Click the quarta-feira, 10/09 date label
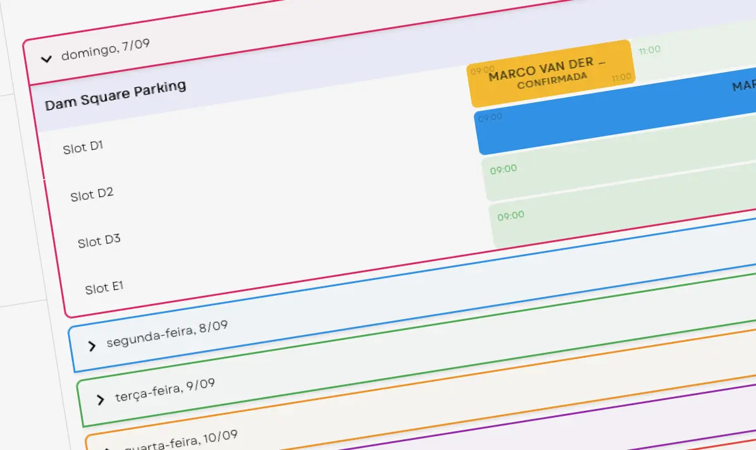Viewport: 756px width, 450px height. [x=181, y=442]
